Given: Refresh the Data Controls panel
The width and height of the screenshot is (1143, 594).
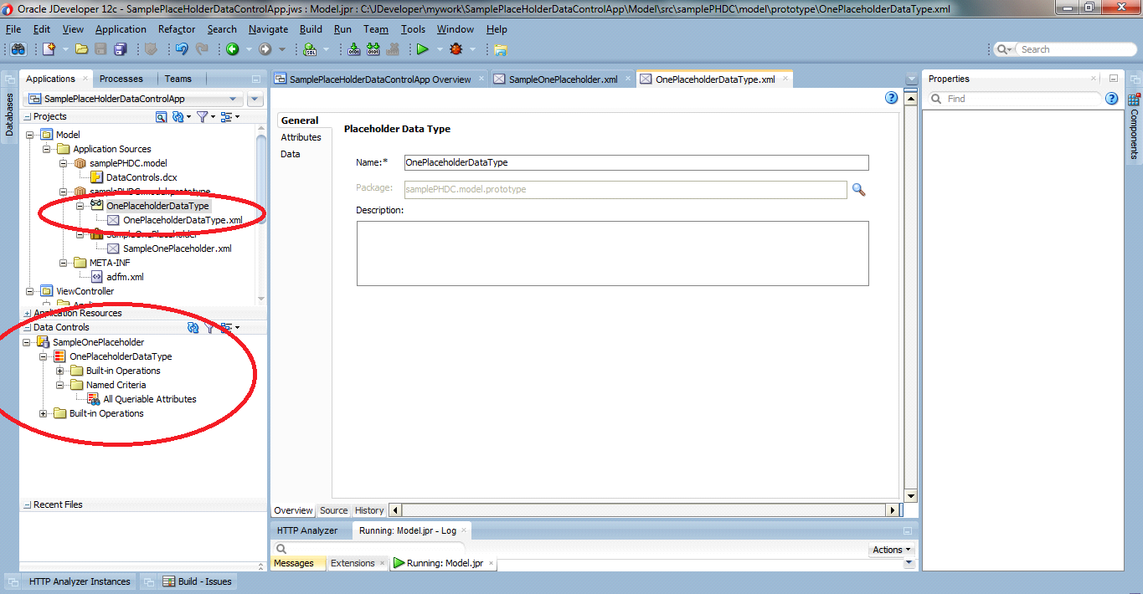Looking at the screenshot, I should pos(192,326).
